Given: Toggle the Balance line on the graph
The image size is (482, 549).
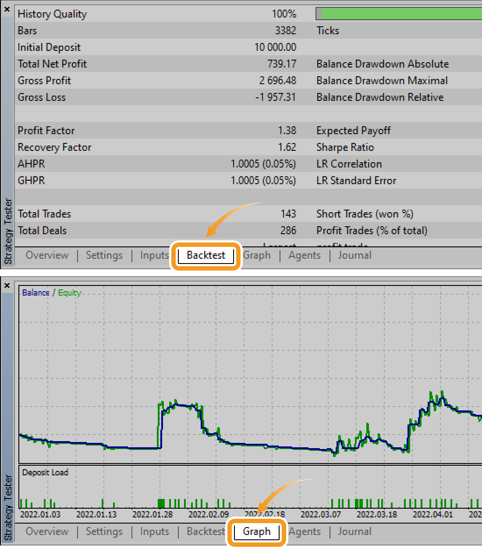Looking at the screenshot, I should 35,292.
